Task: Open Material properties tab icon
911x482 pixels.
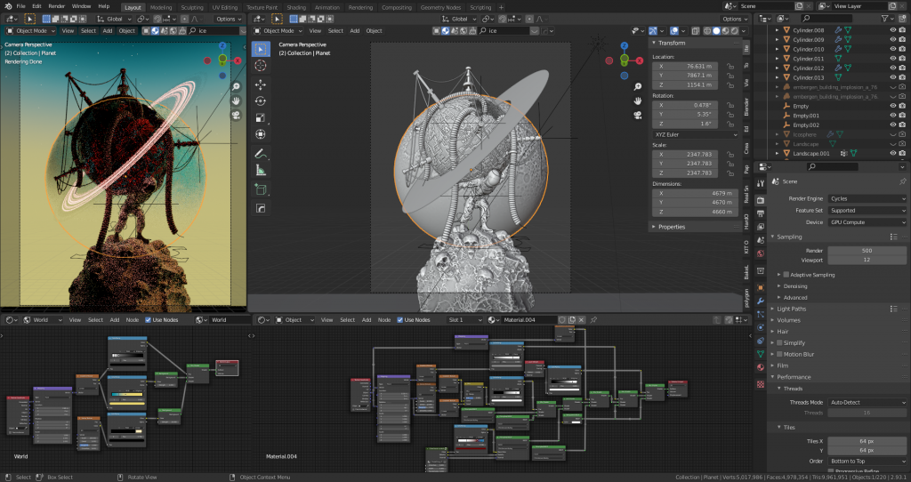Action: [761, 367]
